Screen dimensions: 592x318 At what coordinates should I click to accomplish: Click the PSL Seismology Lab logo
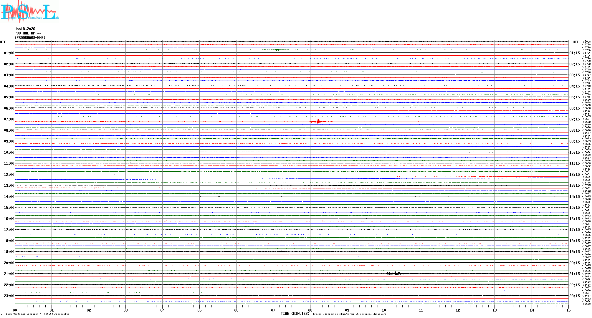29,12
